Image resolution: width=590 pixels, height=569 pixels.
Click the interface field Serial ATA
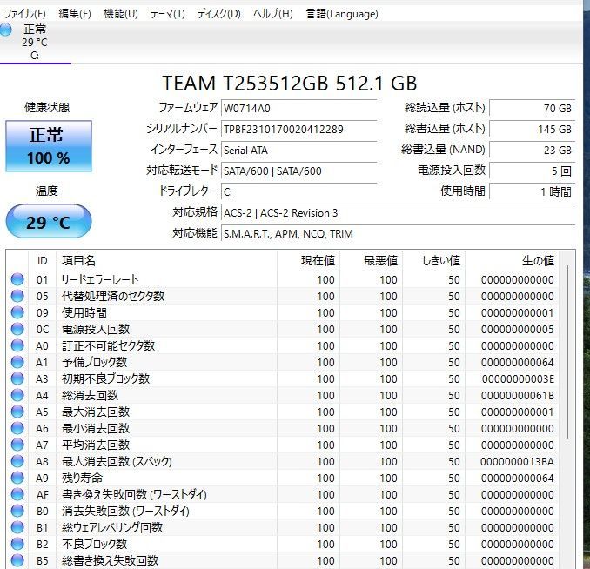click(299, 151)
